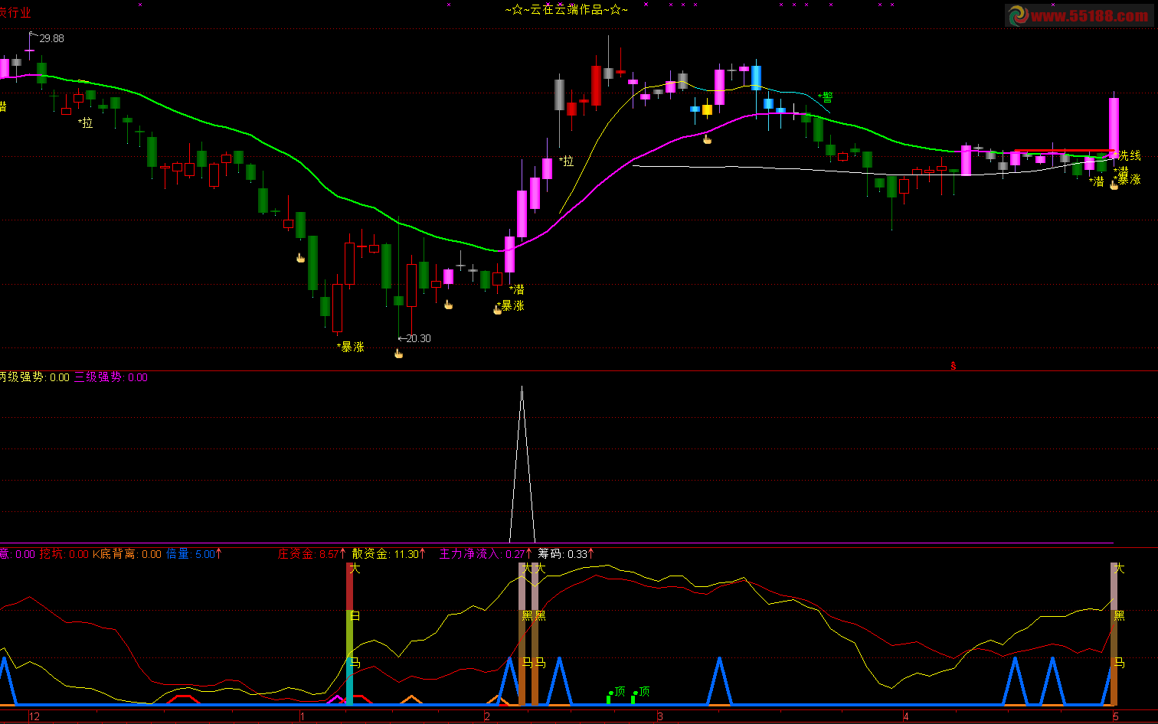Click the small yellow candlestick

click(x=707, y=109)
